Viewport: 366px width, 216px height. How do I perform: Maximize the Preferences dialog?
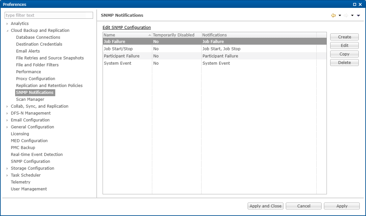pos(354,4)
